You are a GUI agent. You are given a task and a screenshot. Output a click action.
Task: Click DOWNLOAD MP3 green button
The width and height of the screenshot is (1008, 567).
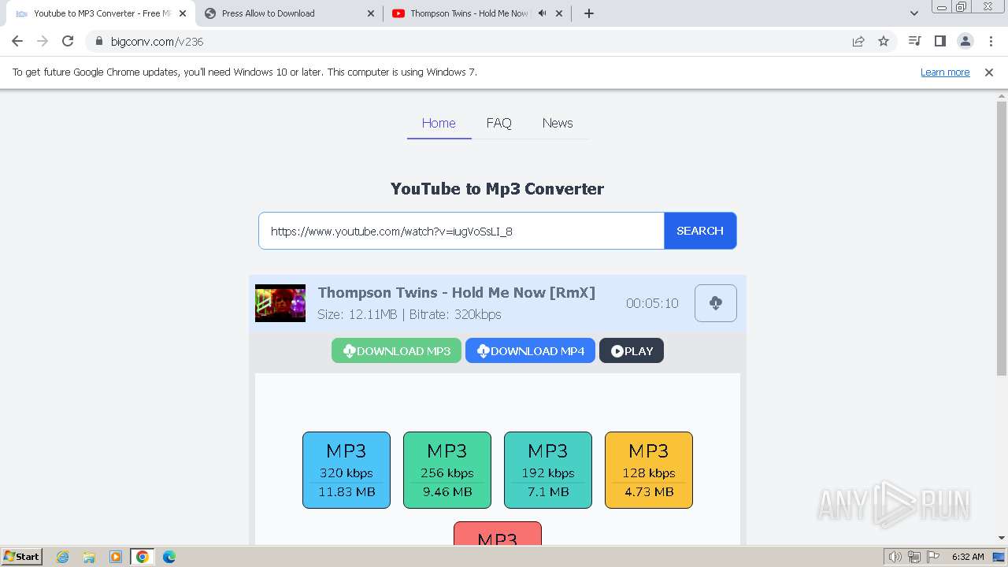click(396, 350)
